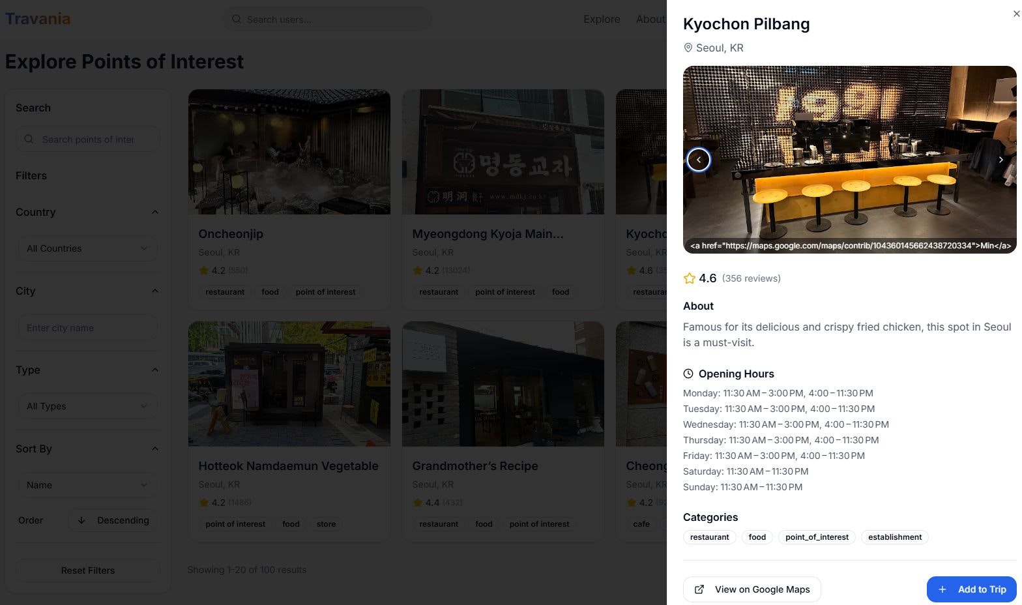Click the restaurant category chip in details
Screen dimensions: 1022x605
click(x=709, y=537)
